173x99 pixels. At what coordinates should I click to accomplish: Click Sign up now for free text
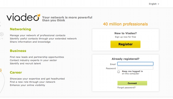pyautogui.click(x=125, y=37)
